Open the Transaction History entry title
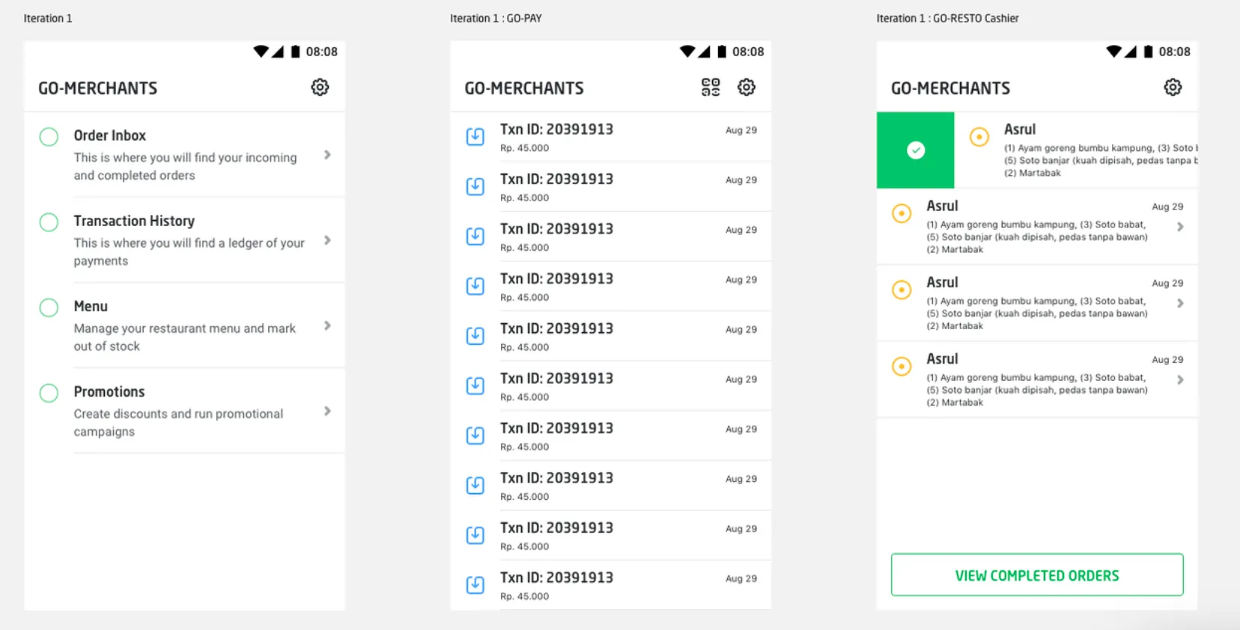Viewport: 1240px width, 630px height. [134, 221]
